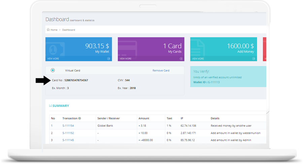Click the Home icon in breadcrumb
Viewport: 303px width, 164px height.
(48, 30)
